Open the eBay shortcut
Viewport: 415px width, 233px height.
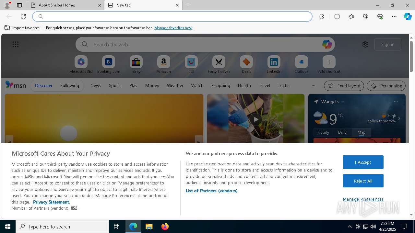point(136,64)
